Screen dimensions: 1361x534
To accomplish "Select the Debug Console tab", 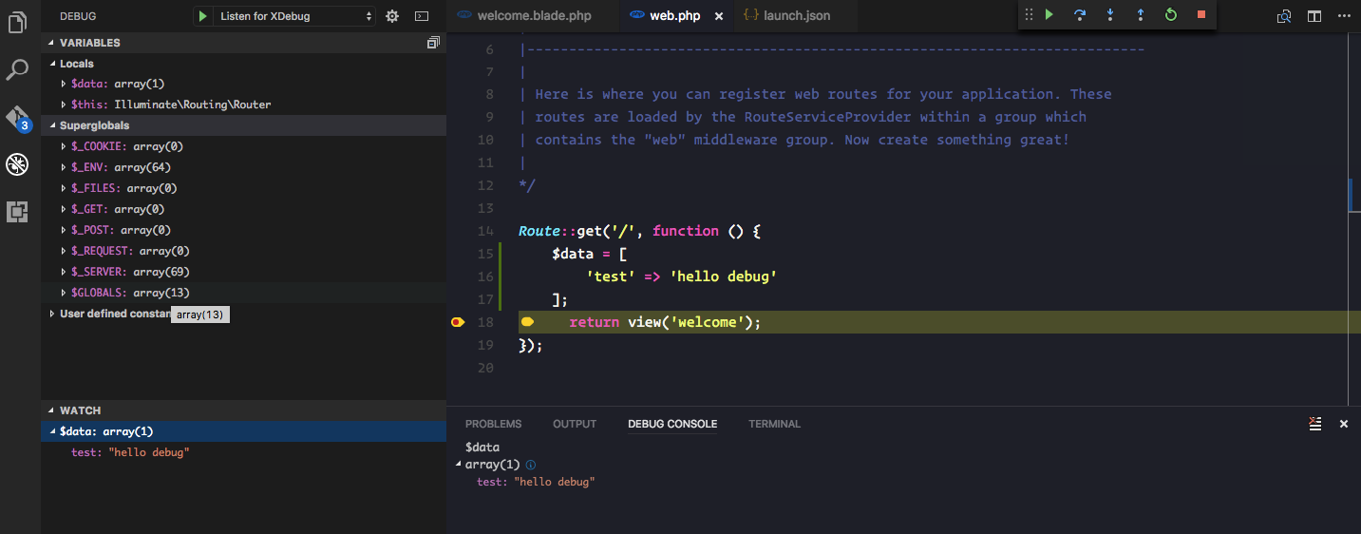I will pos(672,424).
